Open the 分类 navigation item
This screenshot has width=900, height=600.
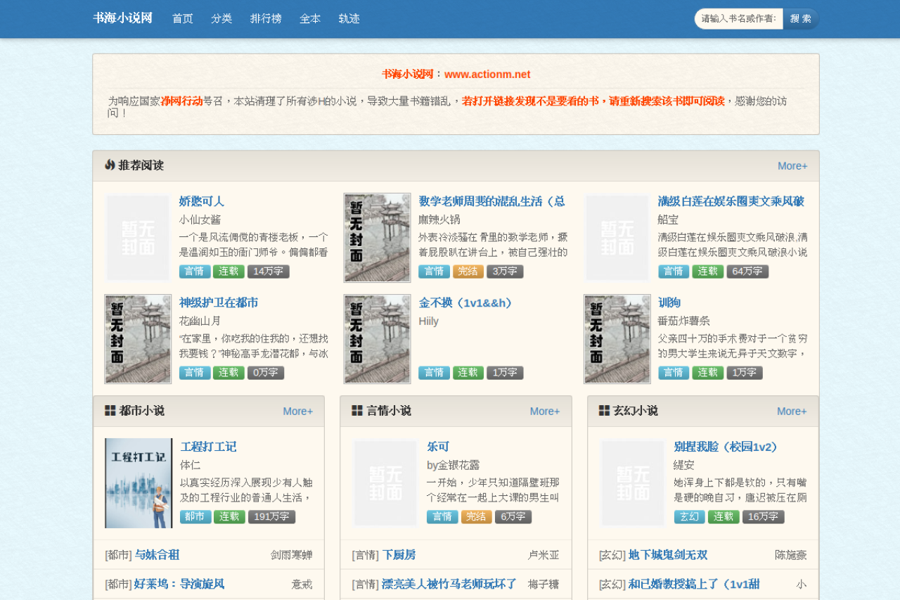[x=221, y=19]
